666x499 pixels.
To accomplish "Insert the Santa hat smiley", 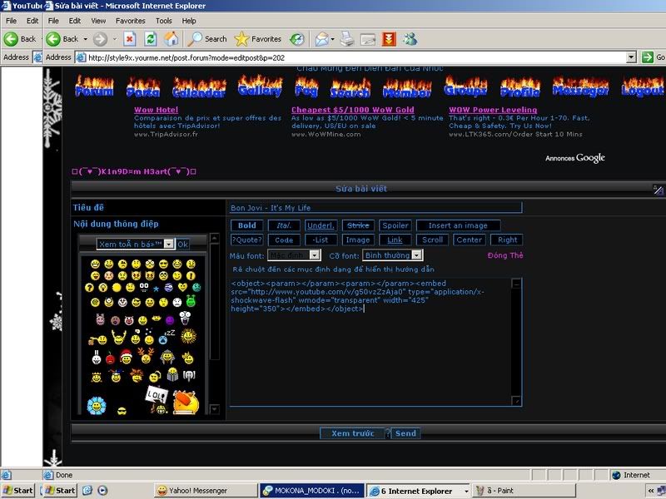I will [126, 357].
